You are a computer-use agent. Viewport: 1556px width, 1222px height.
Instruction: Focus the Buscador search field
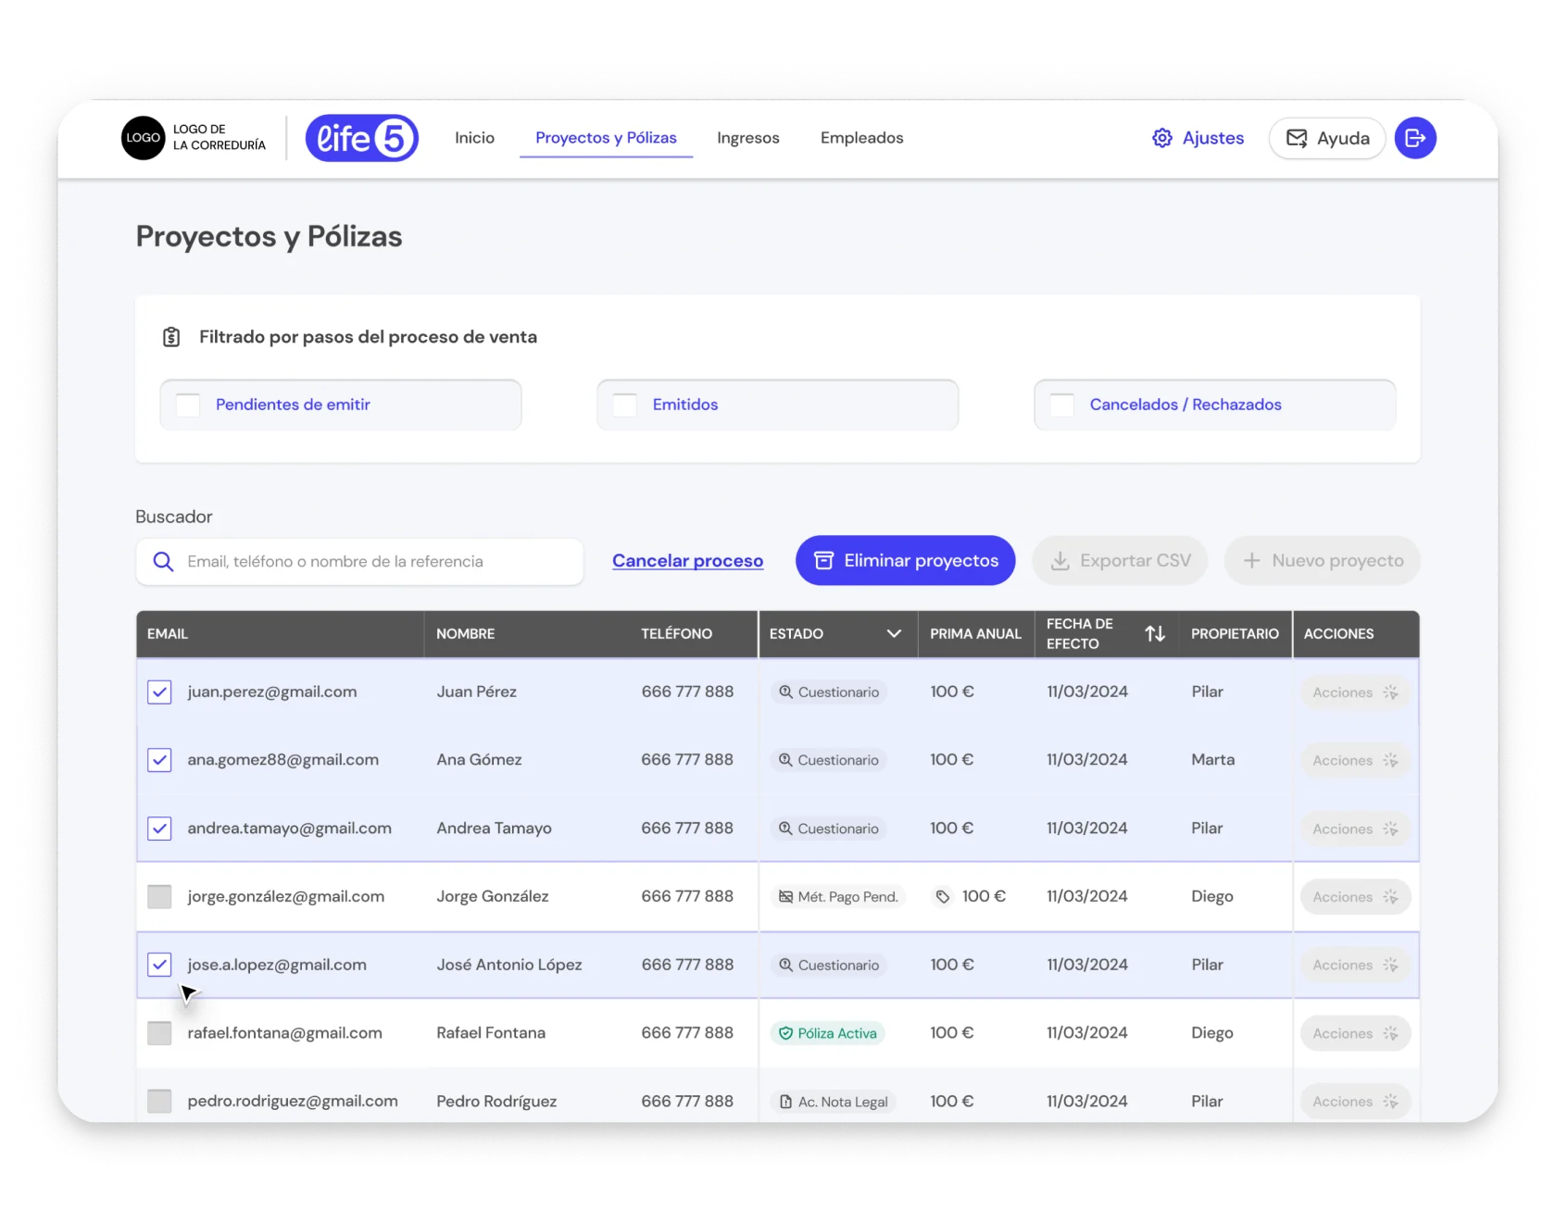359,562
